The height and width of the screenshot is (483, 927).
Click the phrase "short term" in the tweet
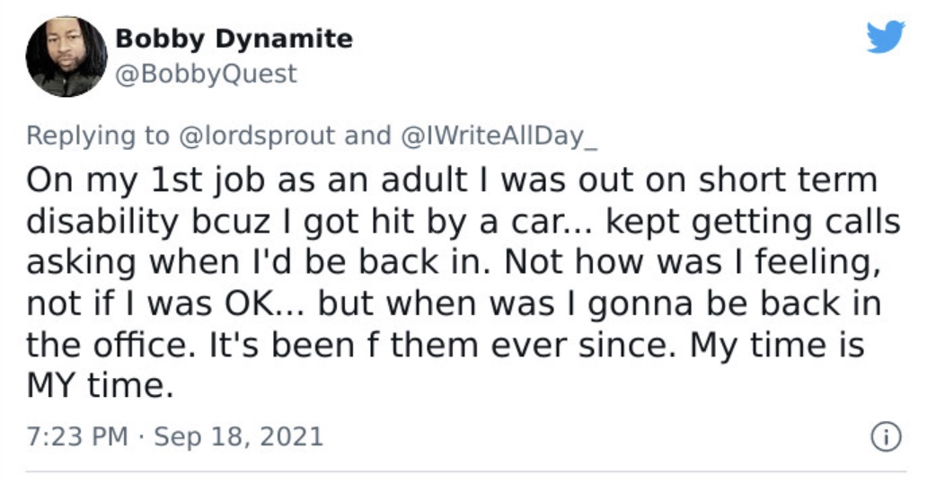tap(788, 180)
